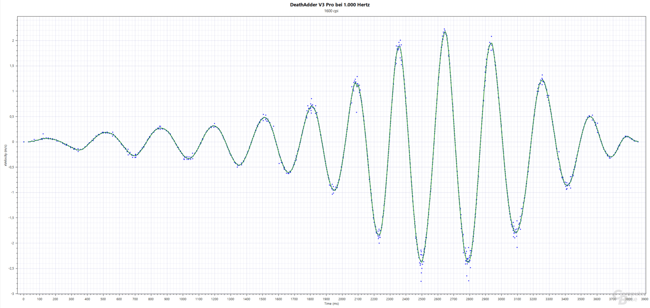Click x-axis tick label 1600

point(278,299)
